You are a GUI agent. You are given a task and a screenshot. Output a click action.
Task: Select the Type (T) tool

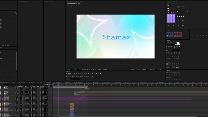90,74
